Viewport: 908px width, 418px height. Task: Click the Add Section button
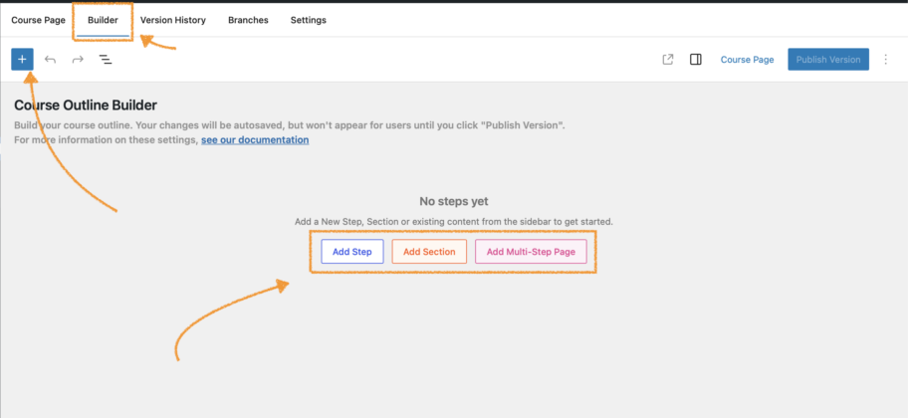click(429, 252)
